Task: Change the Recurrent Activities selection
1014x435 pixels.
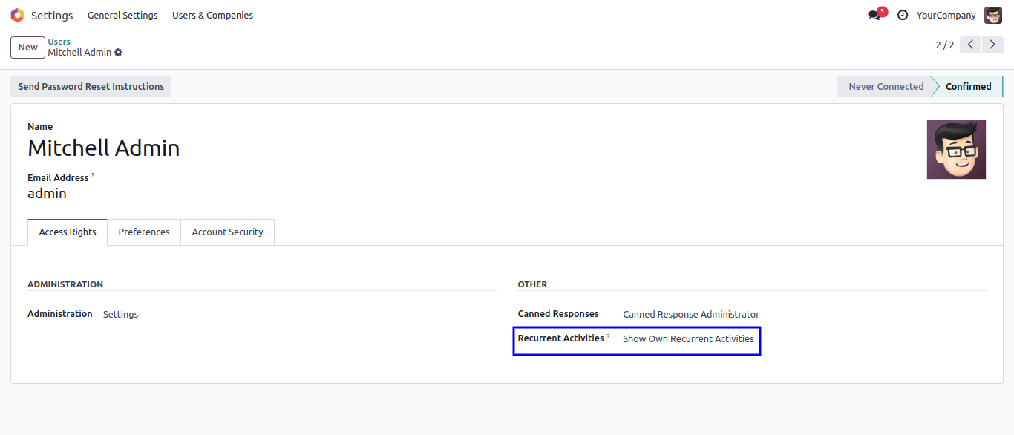Action: 688,339
